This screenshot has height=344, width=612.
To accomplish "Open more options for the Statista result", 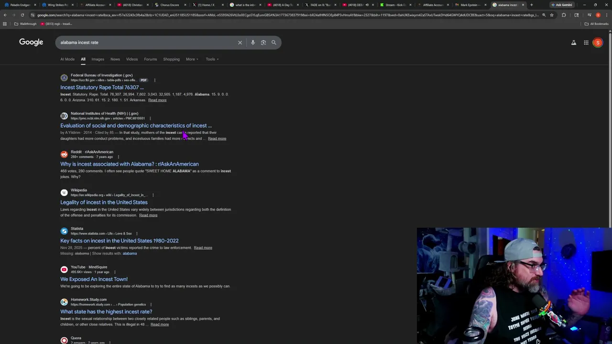I will 137,234.
